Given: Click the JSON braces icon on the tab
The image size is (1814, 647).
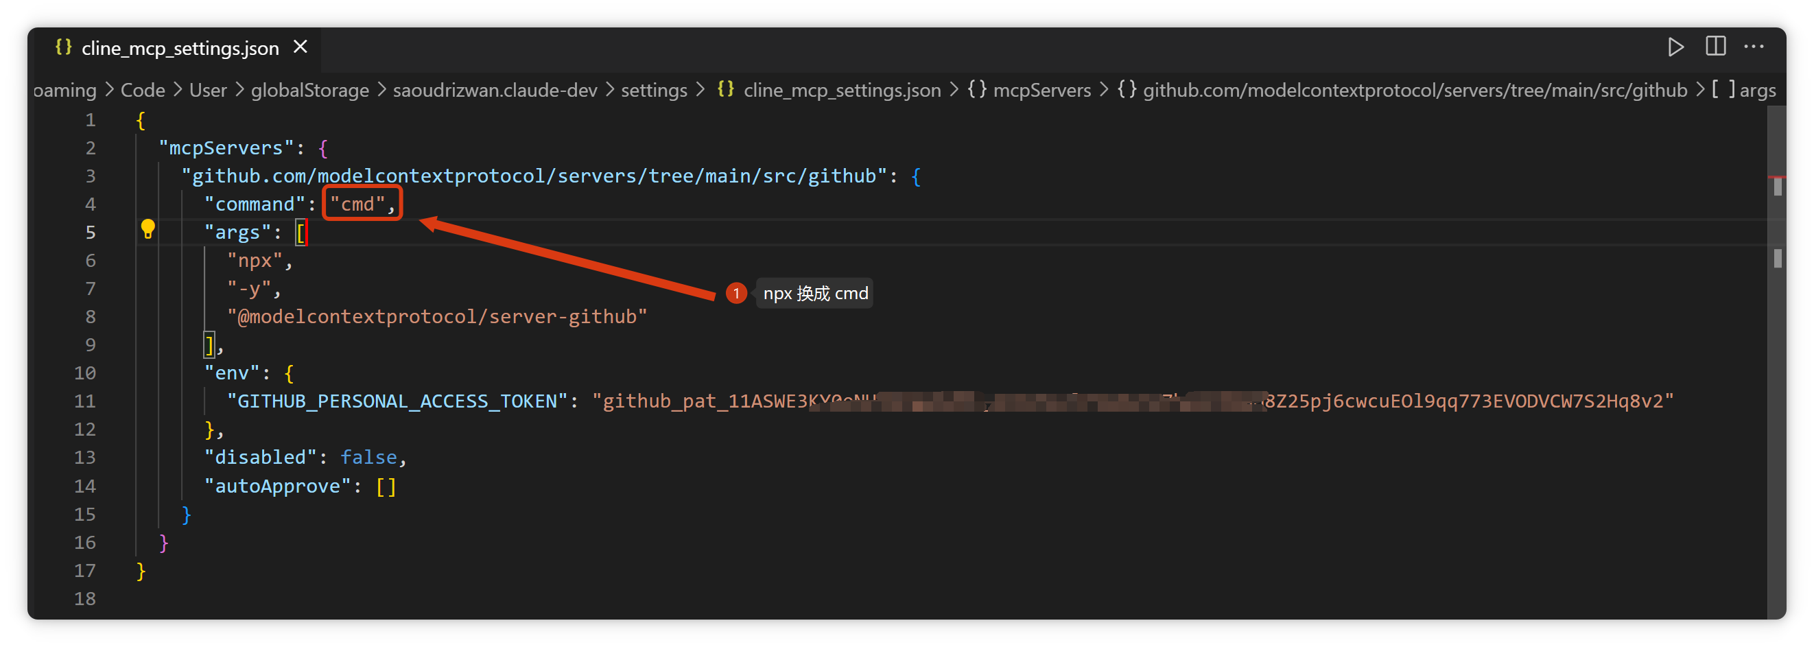Looking at the screenshot, I should (63, 47).
